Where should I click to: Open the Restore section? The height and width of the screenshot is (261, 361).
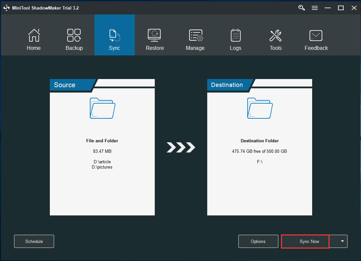click(x=155, y=39)
